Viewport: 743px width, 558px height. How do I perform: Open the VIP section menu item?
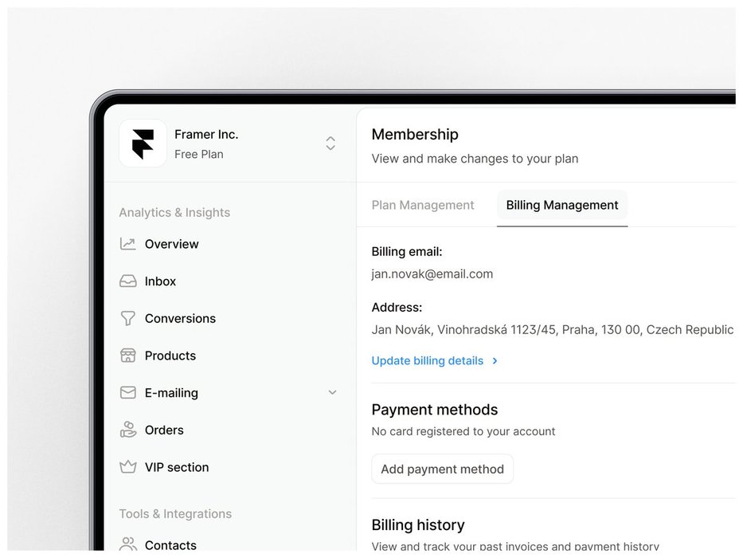click(177, 467)
